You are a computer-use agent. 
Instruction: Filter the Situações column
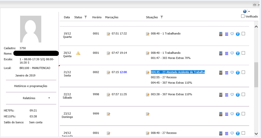click(162, 17)
